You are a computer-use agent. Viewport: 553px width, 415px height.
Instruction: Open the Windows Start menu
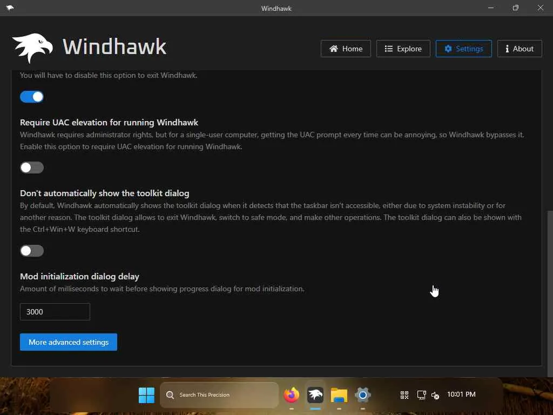coord(147,395)
